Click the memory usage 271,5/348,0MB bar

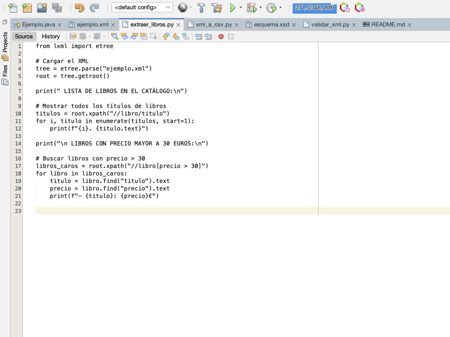(315, 8)
